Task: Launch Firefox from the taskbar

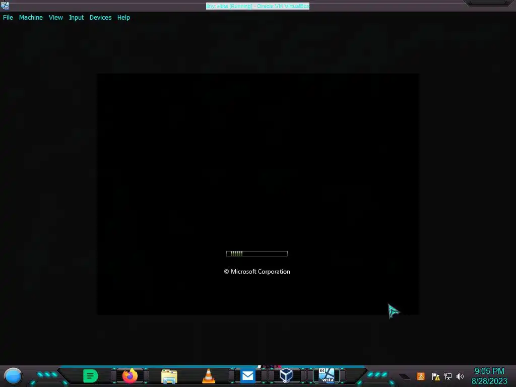Action: coord(130,376)
